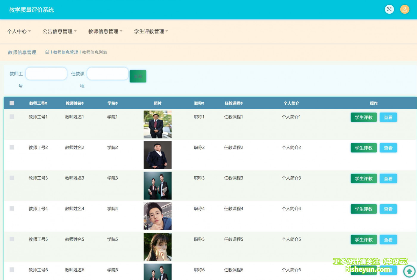
Task: Click the home icon in the breadcrumb
Action: [x=47, y=52]
